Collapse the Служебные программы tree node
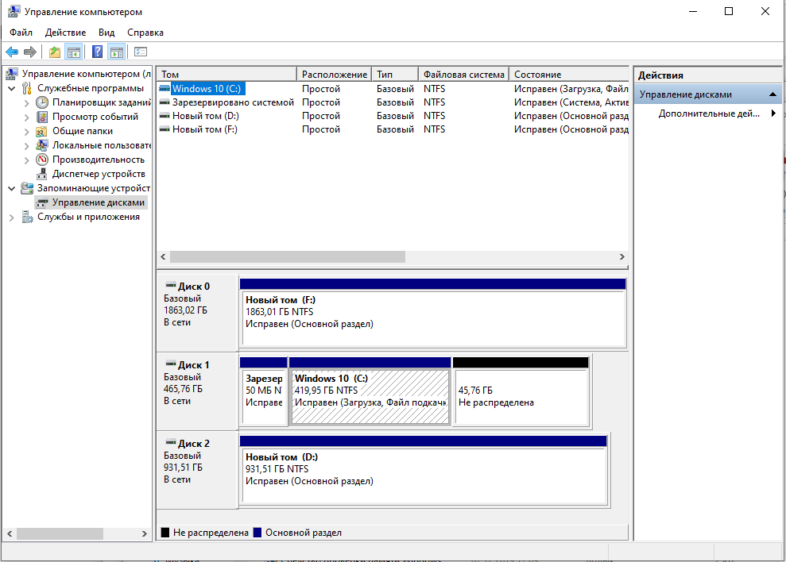786x562 pixels. coord(12,88)
